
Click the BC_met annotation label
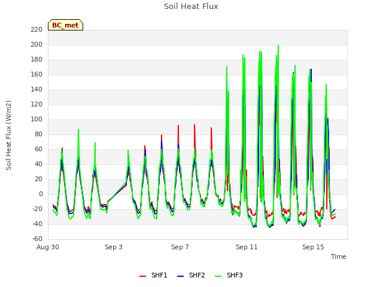point(65,25)
